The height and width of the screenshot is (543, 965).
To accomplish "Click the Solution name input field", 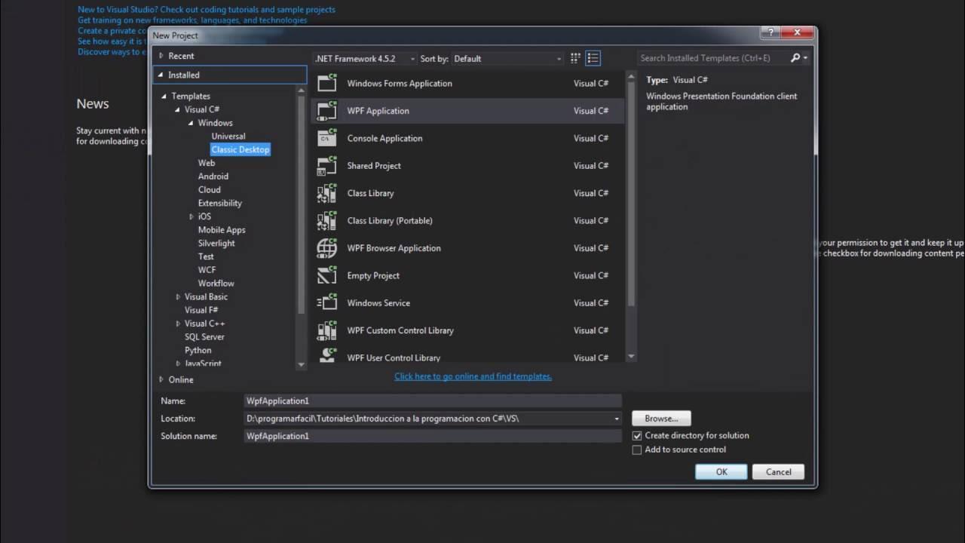I will click(x=433, y=437).
